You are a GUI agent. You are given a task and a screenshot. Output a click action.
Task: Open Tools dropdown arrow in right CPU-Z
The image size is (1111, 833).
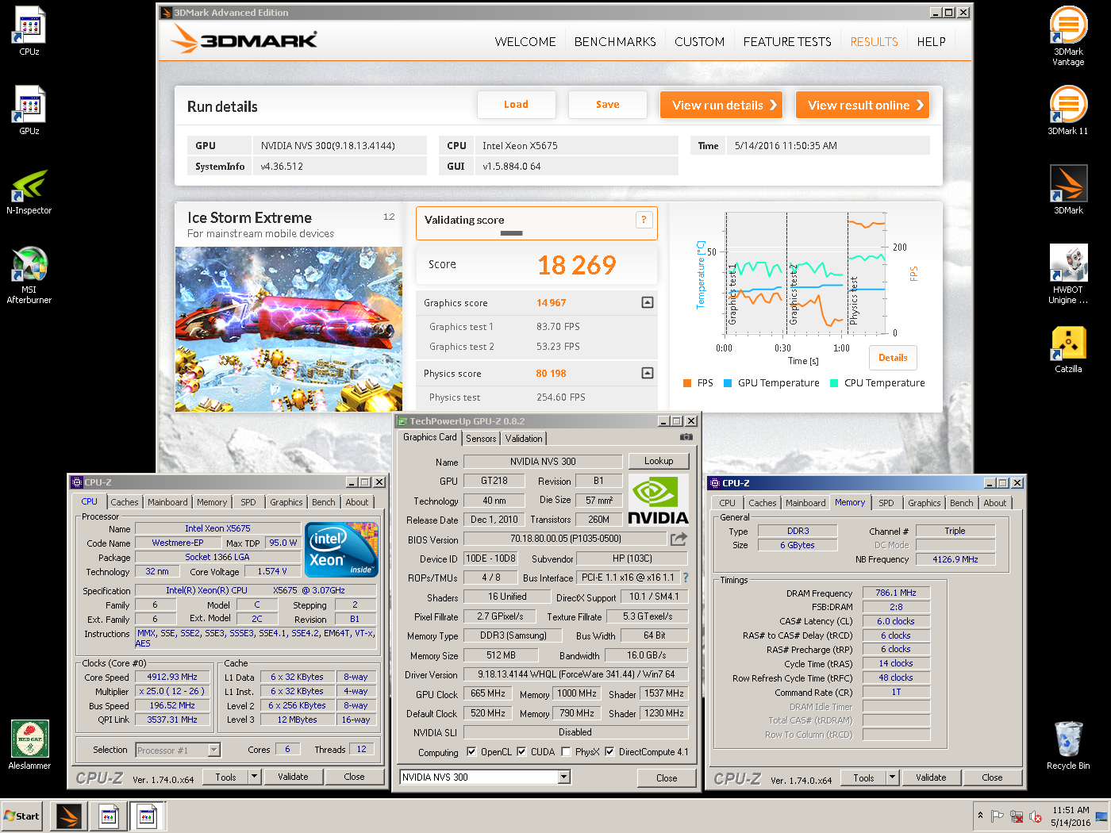pos(892,777)
